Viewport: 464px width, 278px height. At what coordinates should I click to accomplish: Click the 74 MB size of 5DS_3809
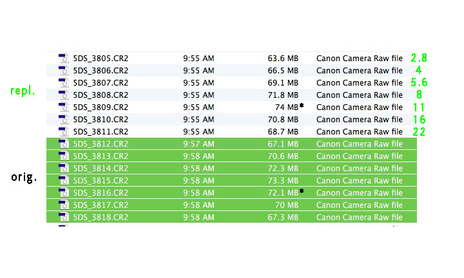coord(286,107)
